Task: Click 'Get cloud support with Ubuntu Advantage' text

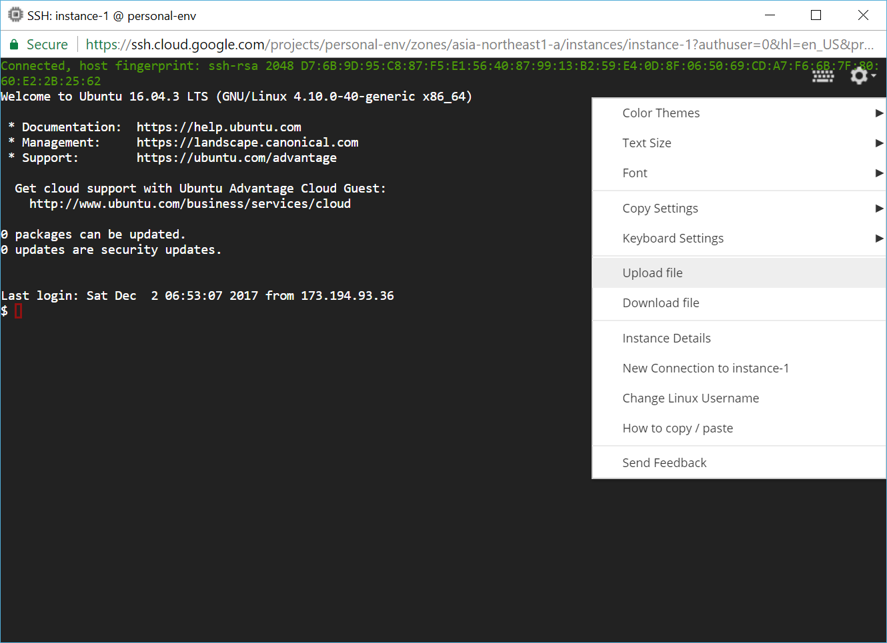Action: 201,189
